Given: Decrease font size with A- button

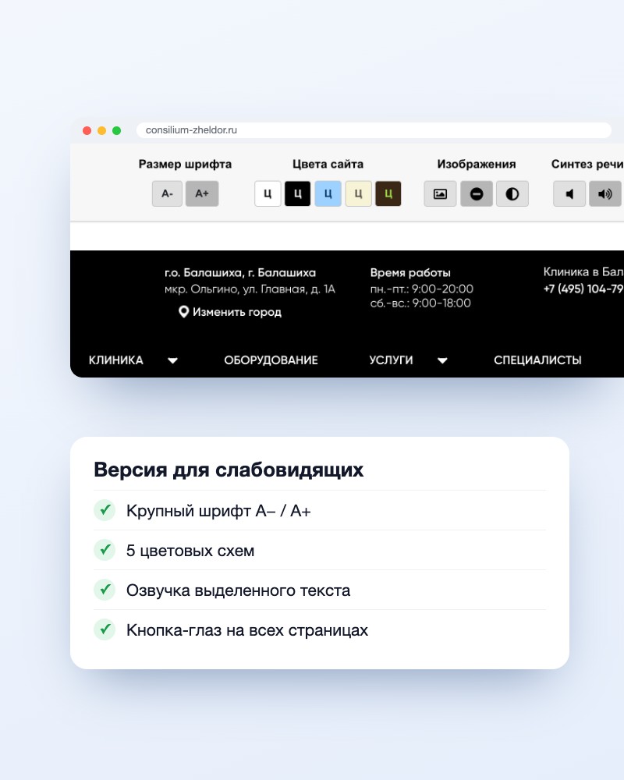Looking at the screenshot, I should pyautogui.click(x=167, y=193).
